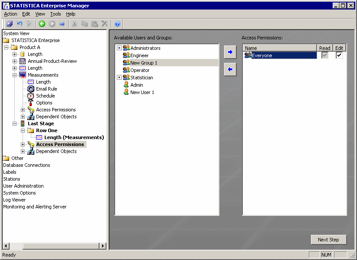Select the Operator group in the list
This screenshot has width=357, height=260.
tap(139, 70)
